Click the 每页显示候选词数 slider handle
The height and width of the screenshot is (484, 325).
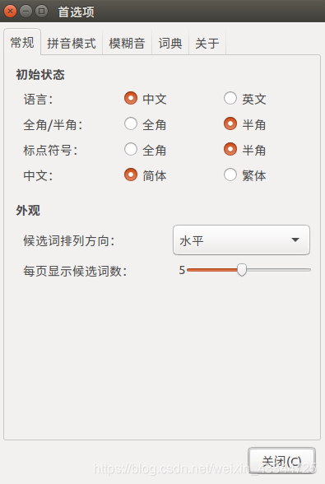pos(242,270)
